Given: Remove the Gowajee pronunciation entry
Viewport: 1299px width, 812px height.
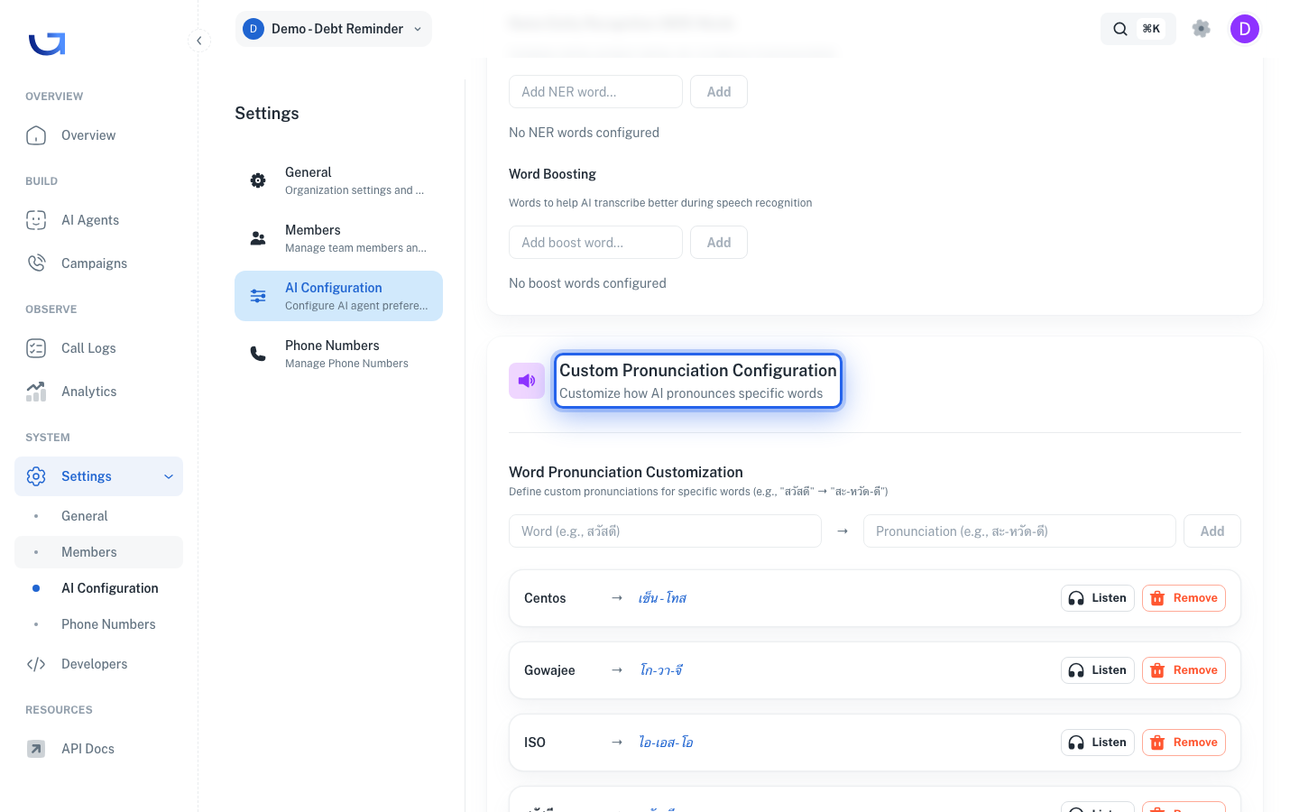Looking at the screenshot, I should tap(1184, 670).
